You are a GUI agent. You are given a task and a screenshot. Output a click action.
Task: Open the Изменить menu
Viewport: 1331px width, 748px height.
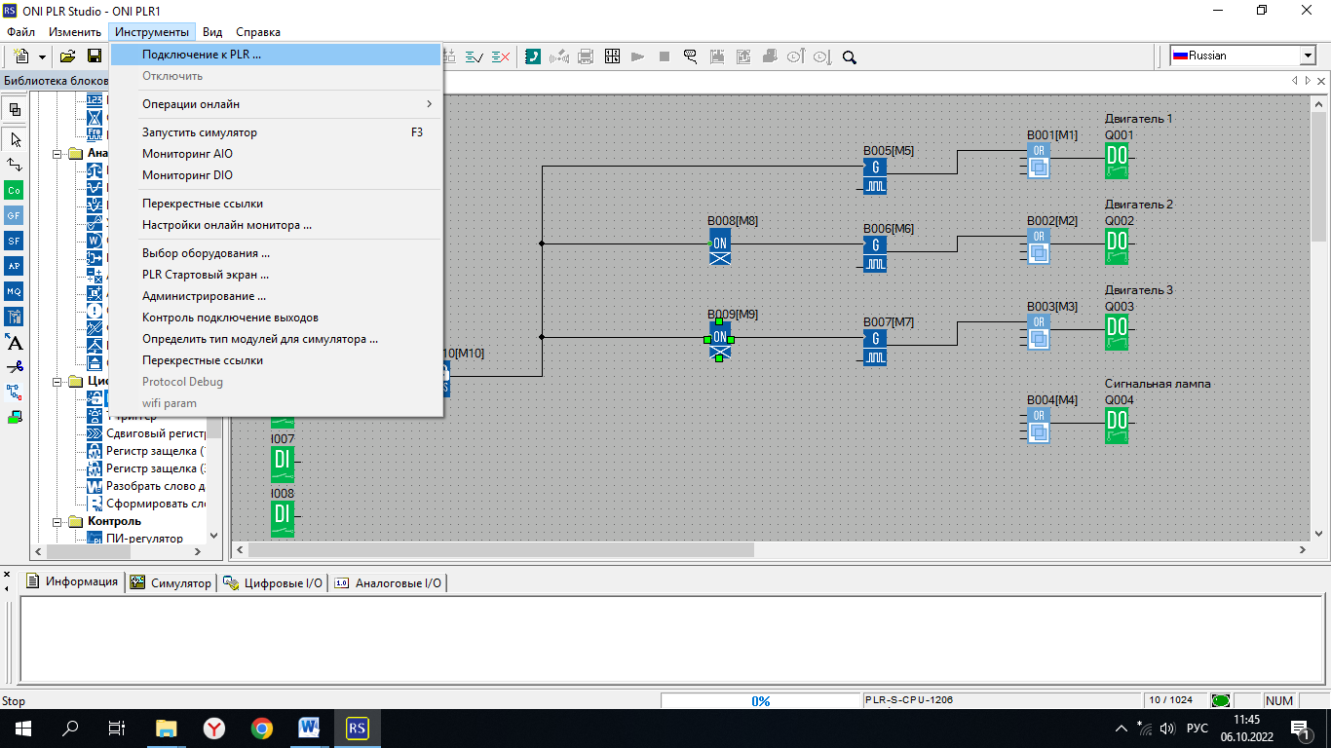[x=75, y=32]
